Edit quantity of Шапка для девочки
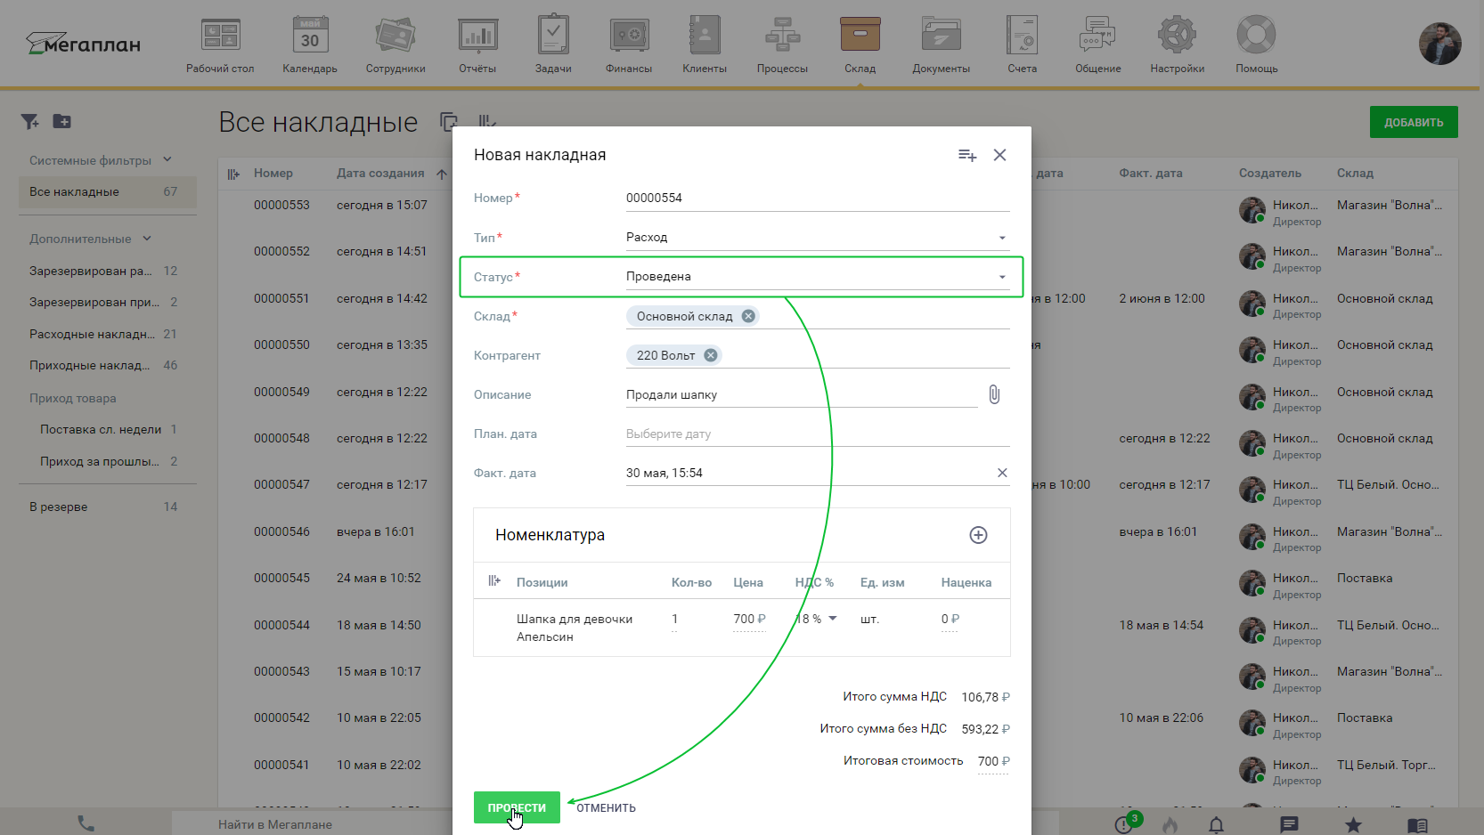Image resolution: width=1484 pixels, height=835 pixels. 675,620
